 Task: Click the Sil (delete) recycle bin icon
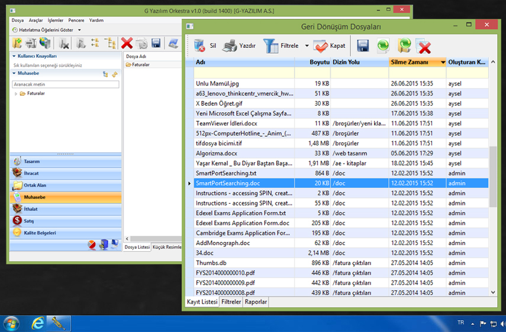(x=199, y=46)
